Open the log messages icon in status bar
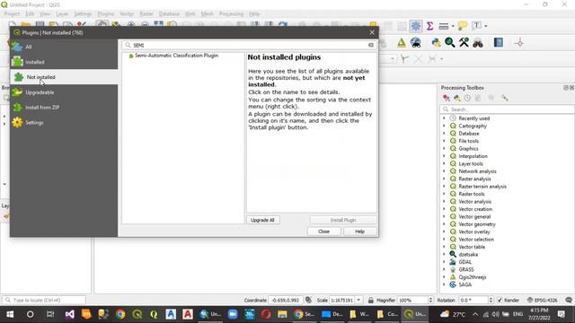This screenshot has height=323, width=575. pyautogui.click(x=569, y=300)
